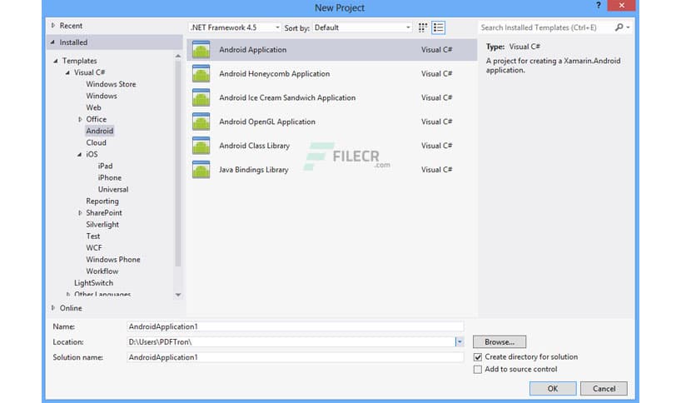Open the dialog Help question mark

599,5
